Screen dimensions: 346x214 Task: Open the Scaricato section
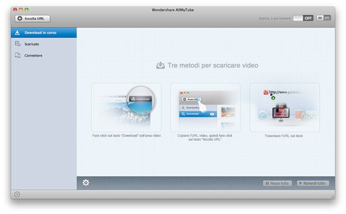click(x=44, y=44)
